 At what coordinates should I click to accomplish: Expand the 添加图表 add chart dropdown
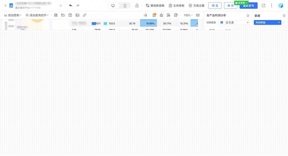pos(13,15)
